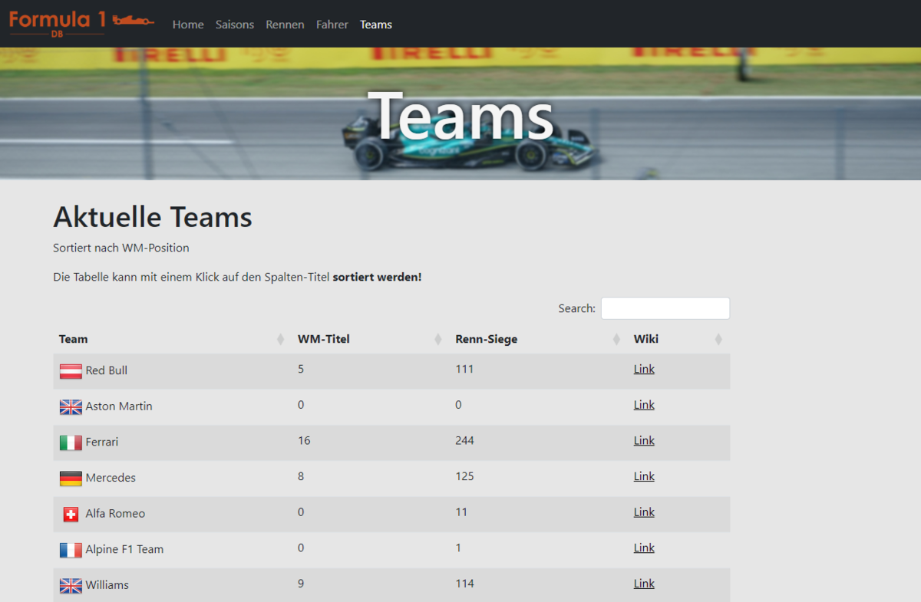
Task: Open the Home navigation item
Action: coord(188,25)
